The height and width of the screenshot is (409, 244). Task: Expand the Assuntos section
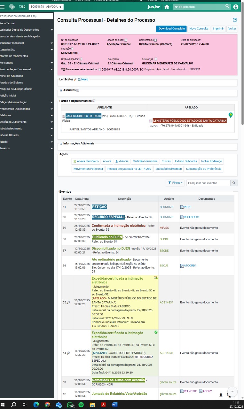click(61, 90)
